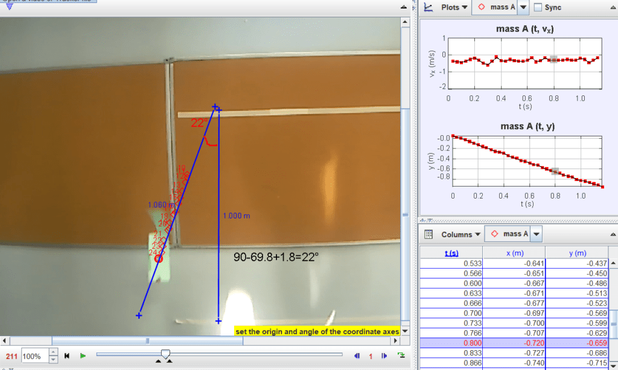Image resolution: width=618 pixels, height=370 pixels.
Task: Jump to the first frame
Action: tap(68, 356)
